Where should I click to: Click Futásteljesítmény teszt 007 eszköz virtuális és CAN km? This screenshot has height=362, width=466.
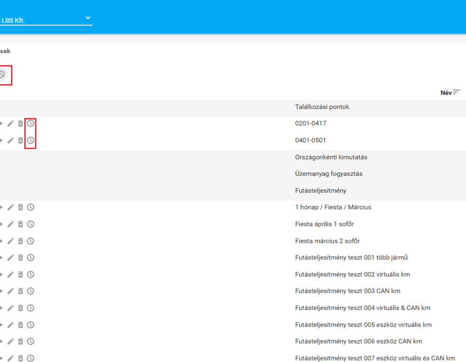click(375, 358)
